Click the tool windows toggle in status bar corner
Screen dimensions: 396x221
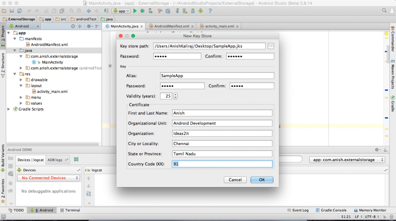point(3,217)
